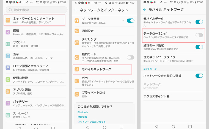Select the NTT DOCOMO network entry
Viewport: 209px width, 129px height.
pos(173,86)
